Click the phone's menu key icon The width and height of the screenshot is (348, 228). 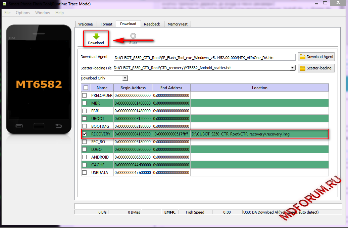point(19,126)
